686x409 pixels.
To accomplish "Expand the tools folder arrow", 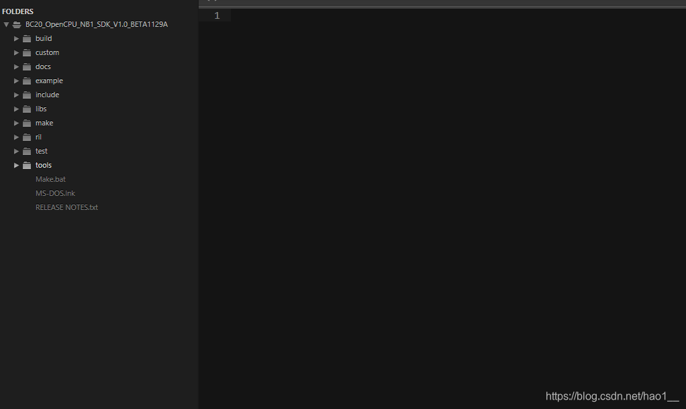I will coord(16,165).
